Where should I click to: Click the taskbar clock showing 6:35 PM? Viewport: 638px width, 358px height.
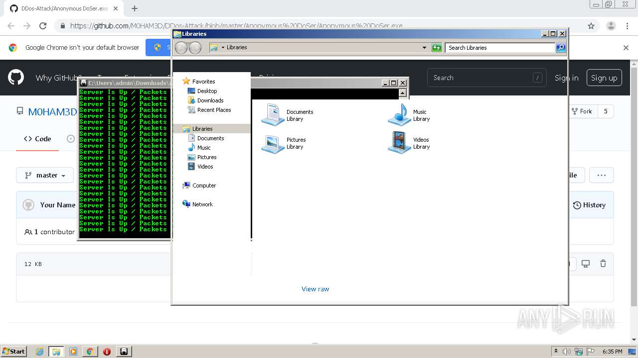click(x=613, y=352)
